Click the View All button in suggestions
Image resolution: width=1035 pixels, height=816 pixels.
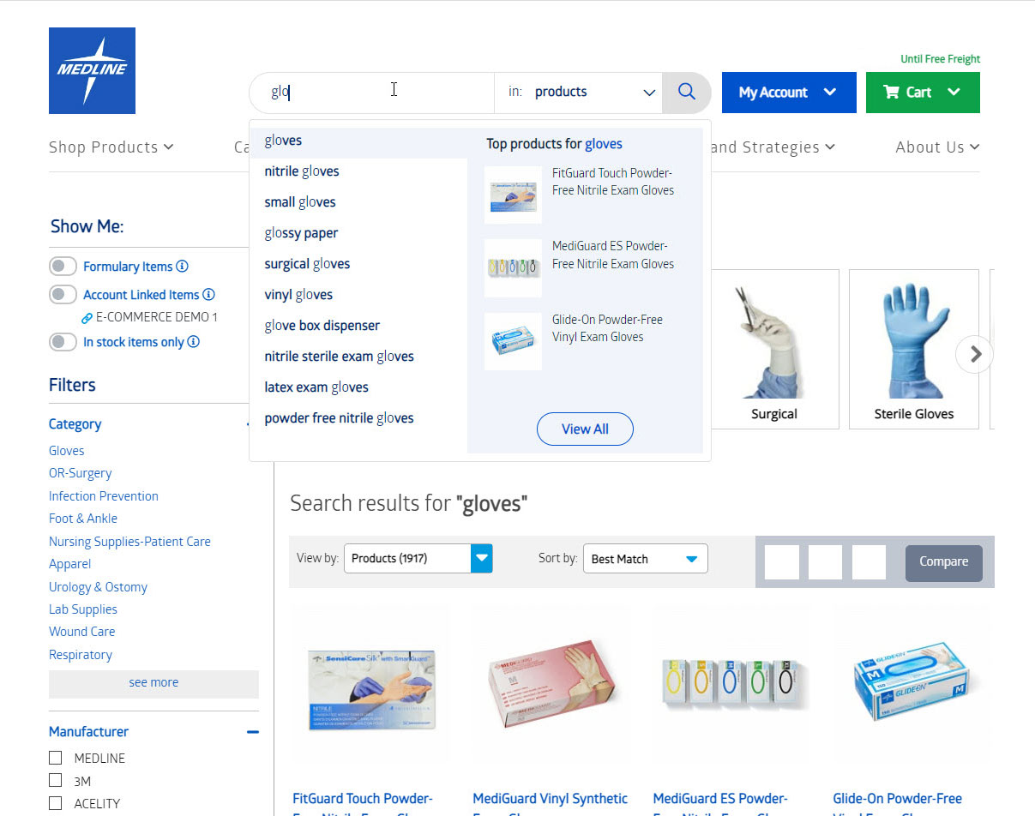(585, 429)
